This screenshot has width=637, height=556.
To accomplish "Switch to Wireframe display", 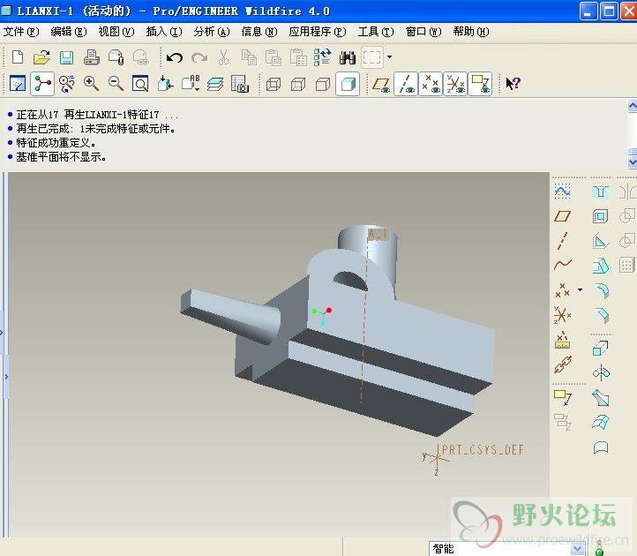I will (274, 85).
